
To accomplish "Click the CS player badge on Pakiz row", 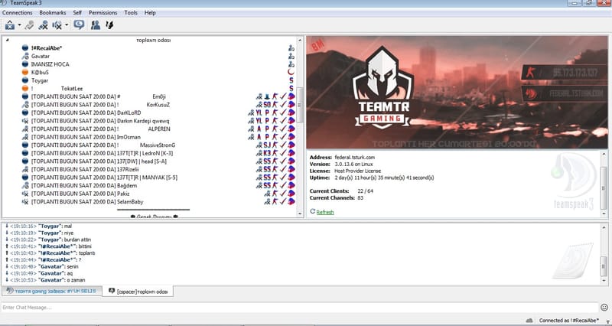I will point(275,194).
